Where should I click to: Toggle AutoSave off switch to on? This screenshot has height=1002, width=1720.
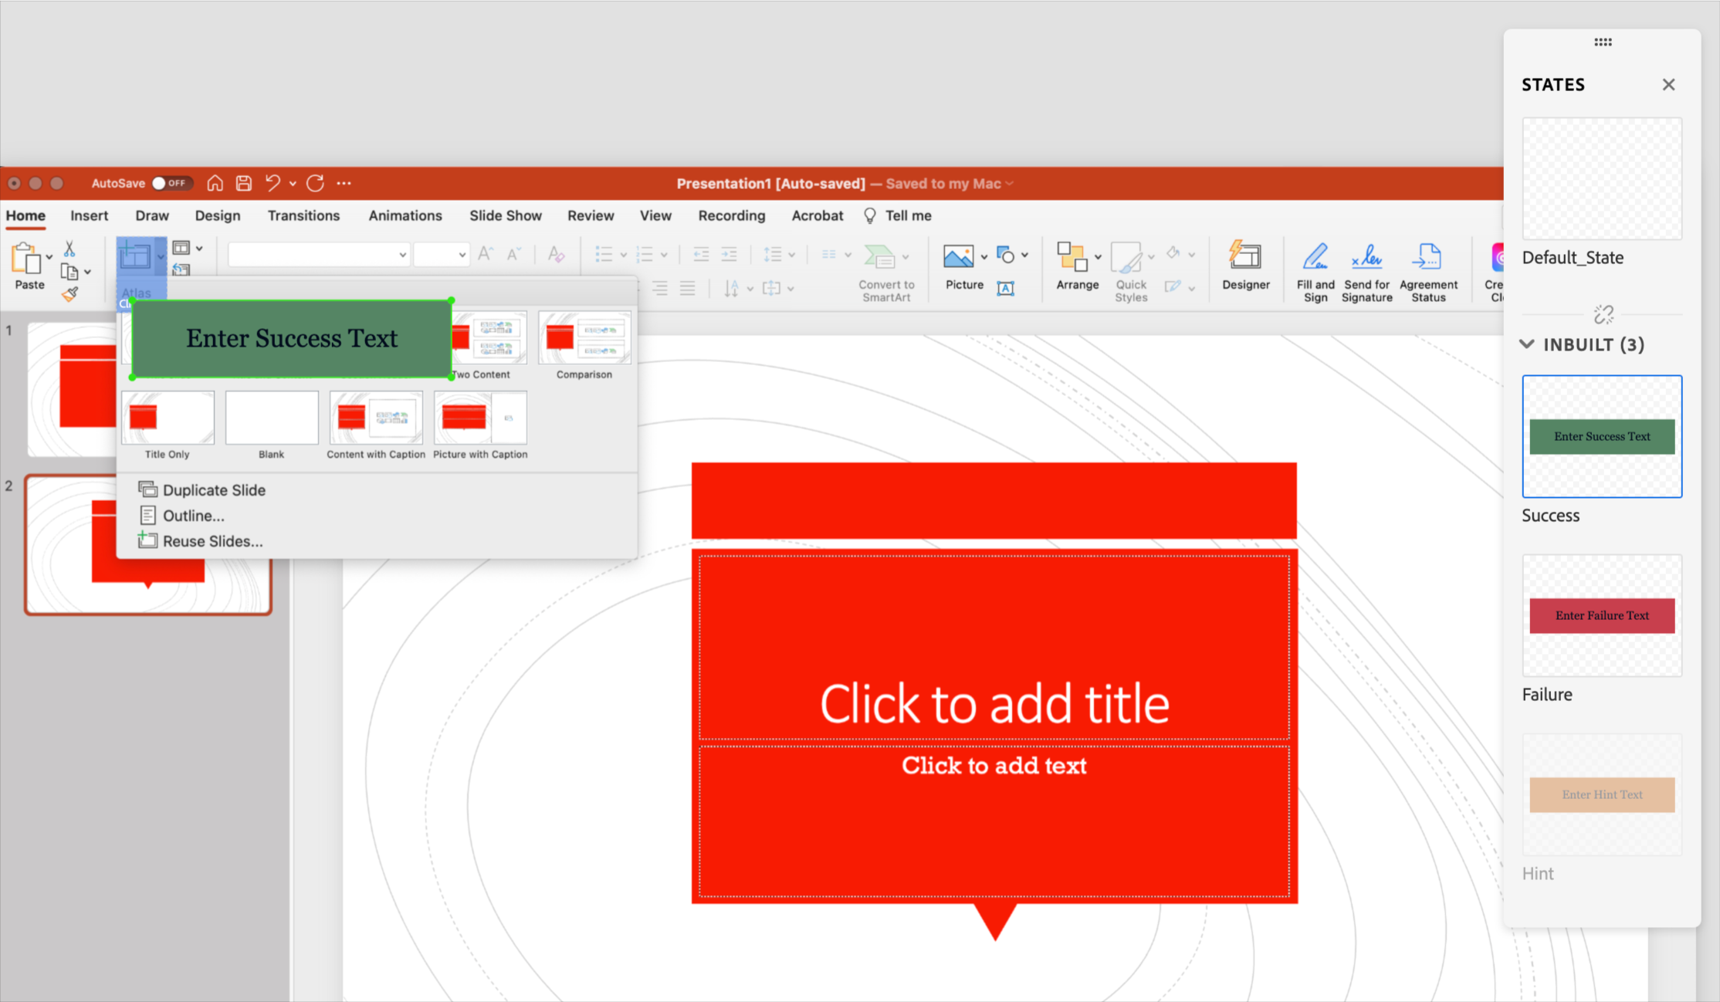171,183
